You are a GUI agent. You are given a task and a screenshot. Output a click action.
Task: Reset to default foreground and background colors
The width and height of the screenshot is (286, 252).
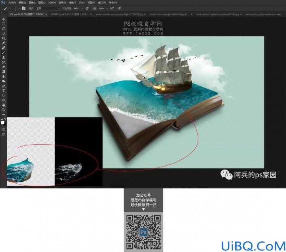[x=2, y=119]
